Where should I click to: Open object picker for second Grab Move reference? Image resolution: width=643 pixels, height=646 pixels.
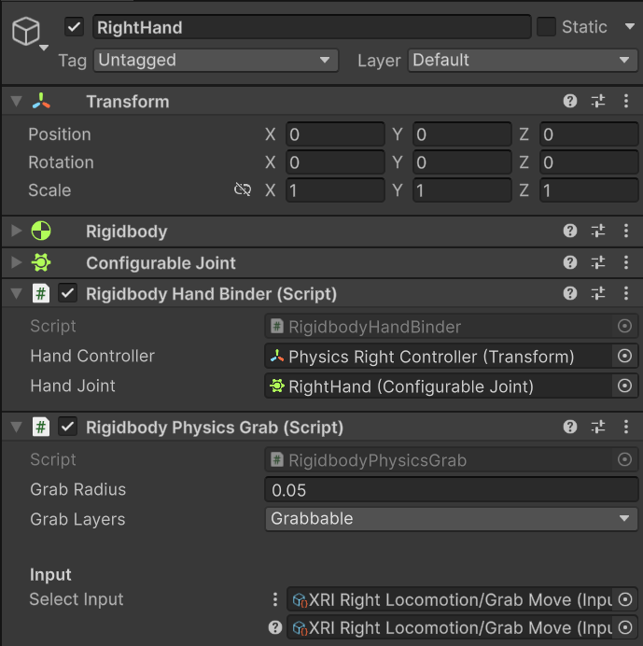pyautogui.click(x=625, y=627)
